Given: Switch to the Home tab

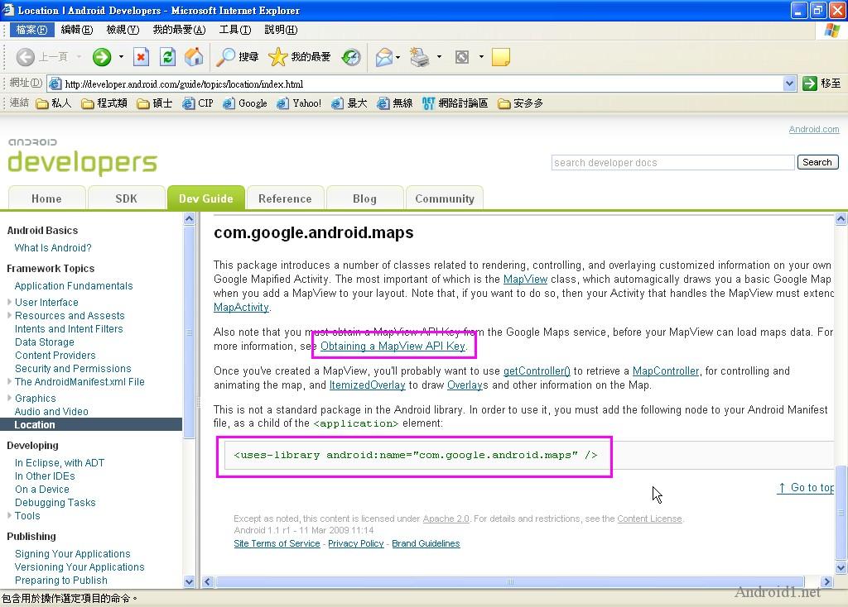Looking at the screenshot, I should tap(46, 198).
